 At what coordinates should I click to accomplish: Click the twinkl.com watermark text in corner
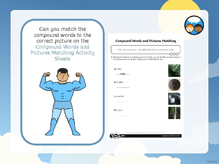(x=211, y=161)
